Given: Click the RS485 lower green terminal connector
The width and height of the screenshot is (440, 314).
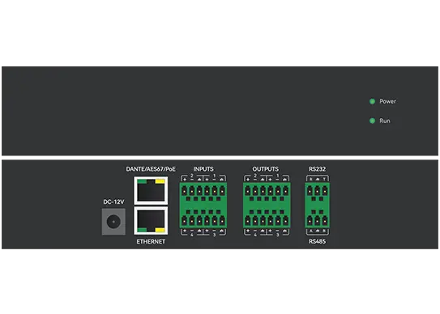Looking at the screenshot, I should coord(318,219).
